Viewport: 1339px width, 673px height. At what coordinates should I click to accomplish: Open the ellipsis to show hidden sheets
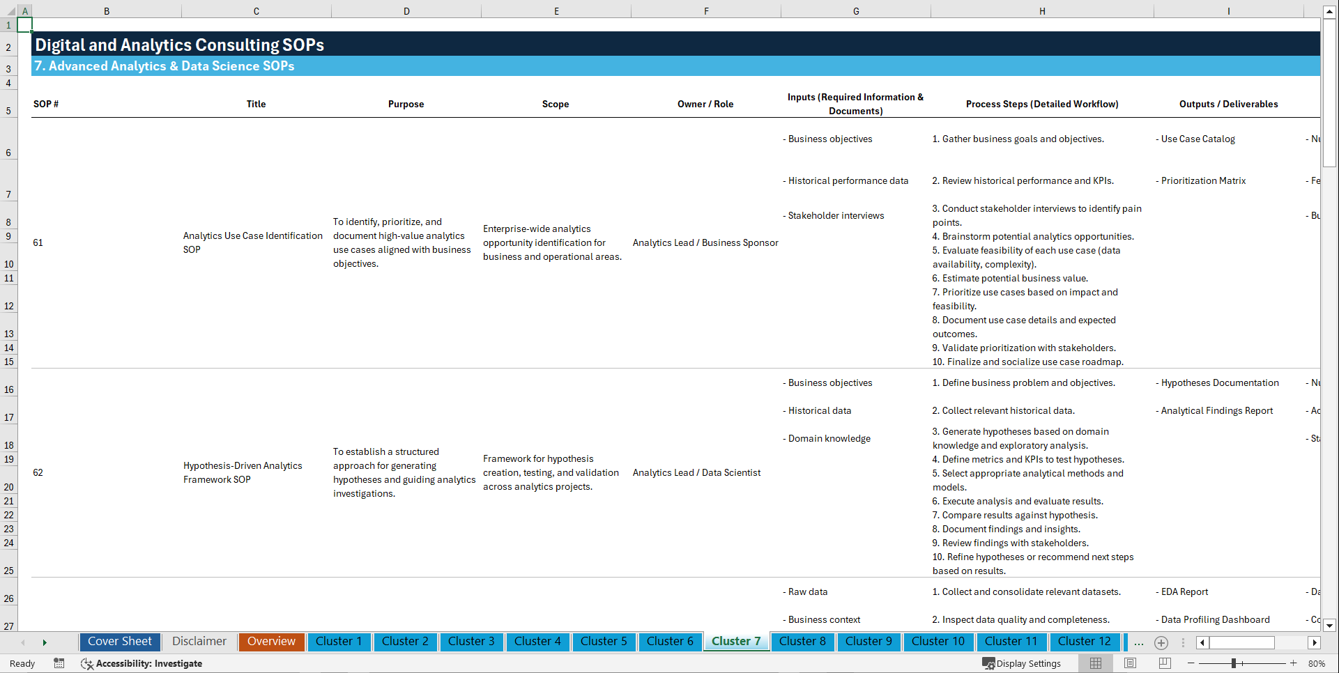[x=1138, y=642]
